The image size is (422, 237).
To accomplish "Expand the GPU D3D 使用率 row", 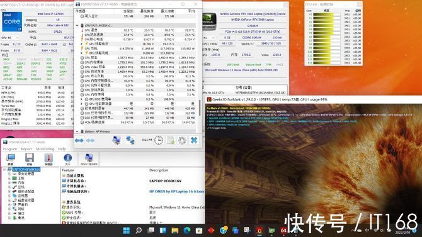I will pyautogui.click(x=81, y=99).
